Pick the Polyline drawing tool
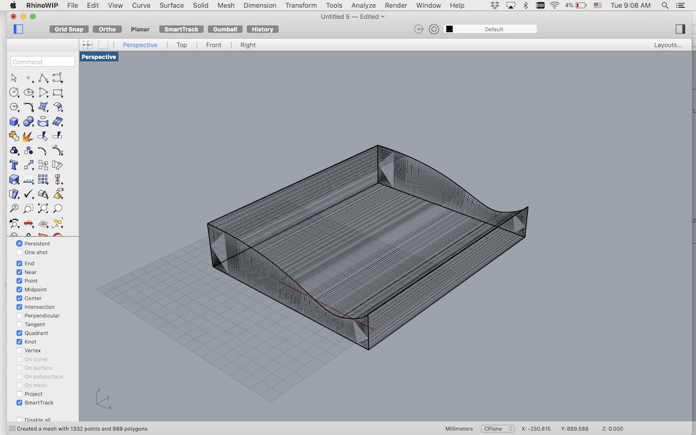Screen dimensions: 696x435 (x=43, y=78)
